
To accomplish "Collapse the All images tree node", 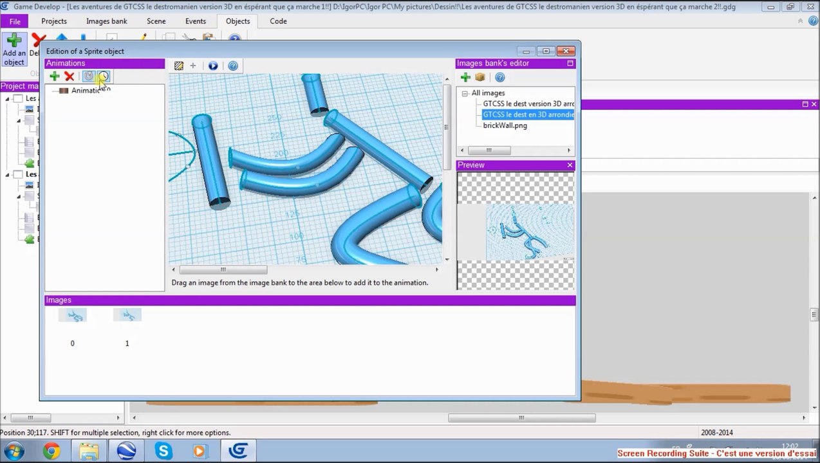I will click(x=465, y=93).
